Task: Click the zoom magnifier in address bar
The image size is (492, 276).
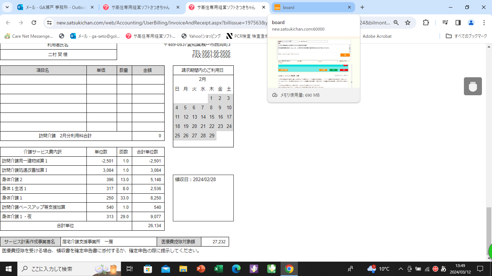Action: point(396,23)
